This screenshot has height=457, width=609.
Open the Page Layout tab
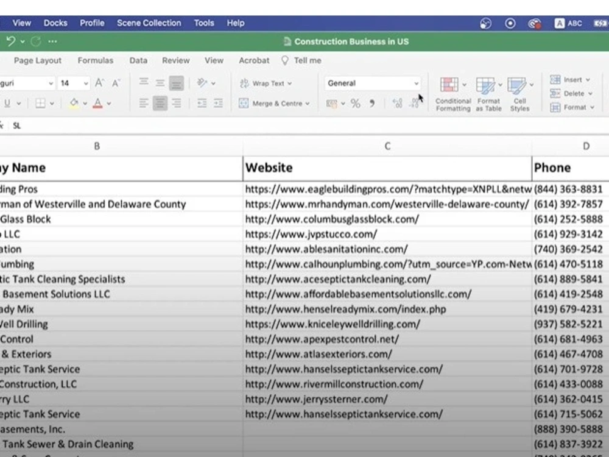(x=37, y=60)
